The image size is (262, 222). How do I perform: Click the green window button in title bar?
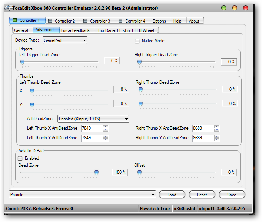[224, 8]
